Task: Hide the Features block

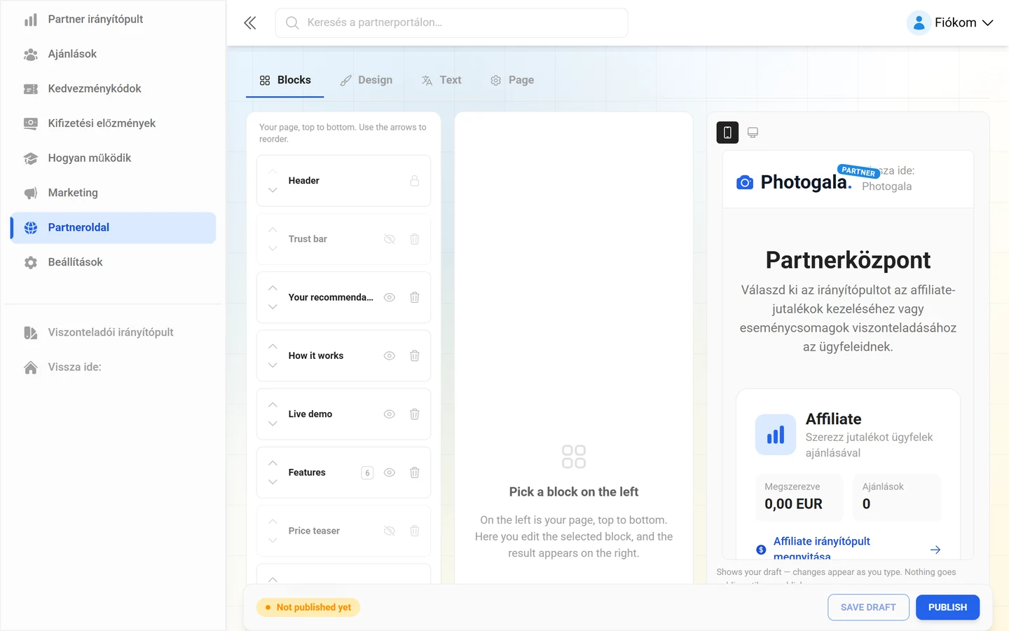Action: (x=390, y=473)
